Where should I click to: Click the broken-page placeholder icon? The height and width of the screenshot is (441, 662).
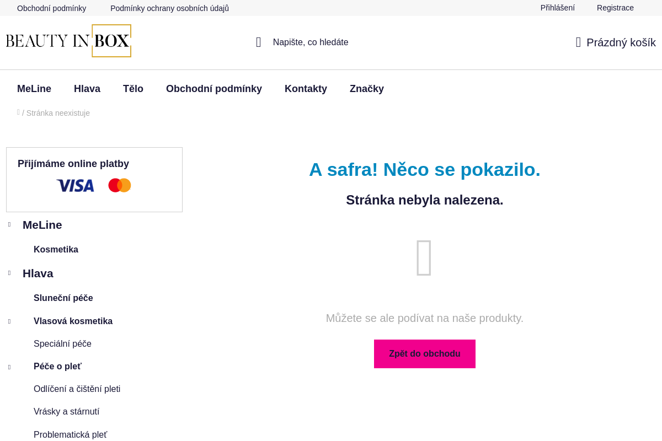coord(424,257)
